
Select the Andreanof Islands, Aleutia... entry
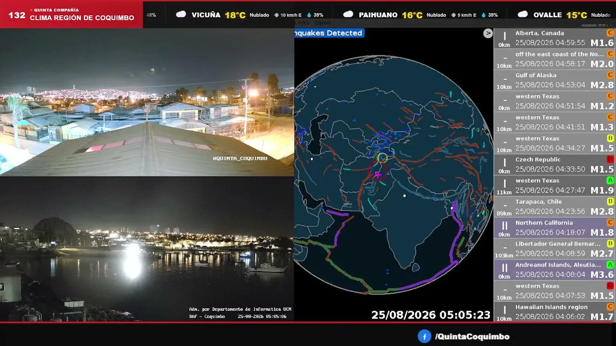555,271
